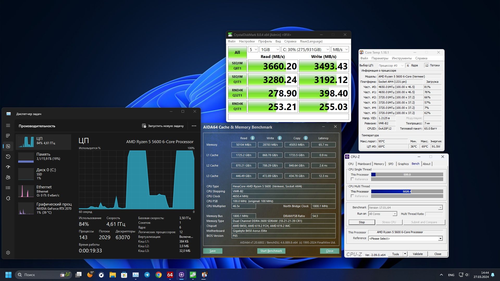The width and height of the screenshot is (500, 281).
Task: Open arrow next to CPU-Z Tools button
Action: (x=405, y=254)
